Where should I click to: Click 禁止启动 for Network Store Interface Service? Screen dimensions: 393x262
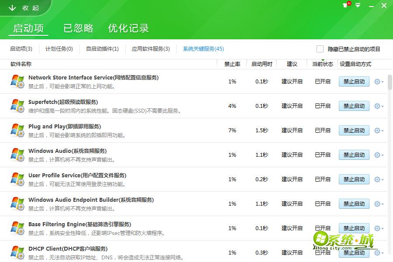click(354, 81)
